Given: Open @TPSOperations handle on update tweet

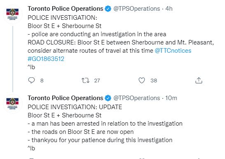Looking at the screenshot, I should [137, 98].
